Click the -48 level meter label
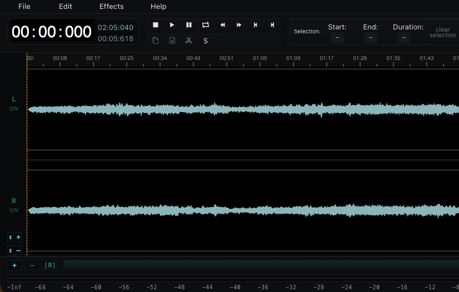The width and height of the screenshot is (459, 292). click(179, 287)
